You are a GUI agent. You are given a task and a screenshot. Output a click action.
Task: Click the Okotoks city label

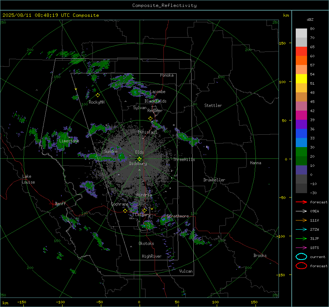pos(146,243)
